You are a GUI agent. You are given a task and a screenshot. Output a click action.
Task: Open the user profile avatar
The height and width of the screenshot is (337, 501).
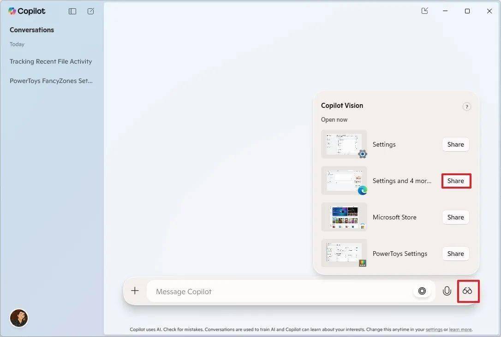pos(19,318)
